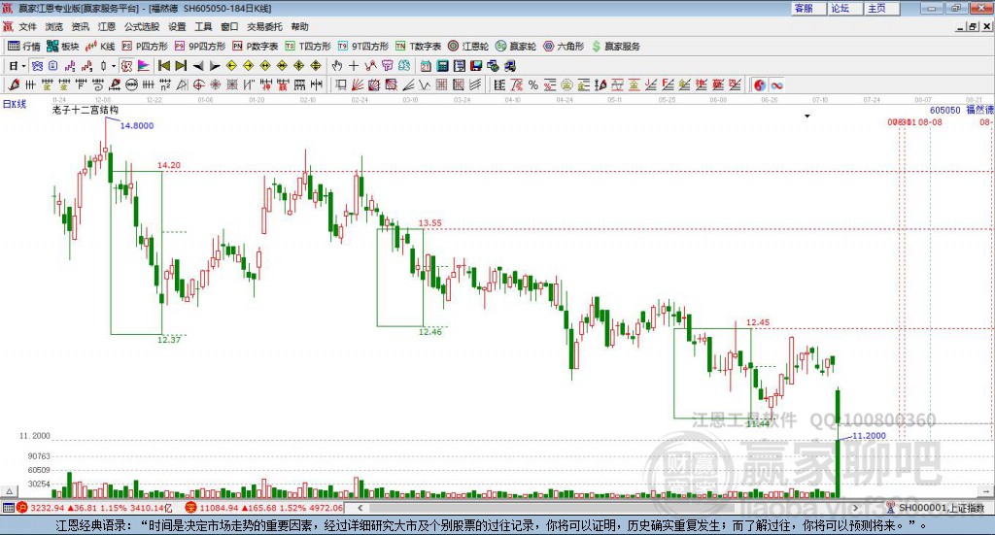Screen dimensions: 995x535
Task: Jump to first bar with skip-start arrow
Action: click(163, 66)
